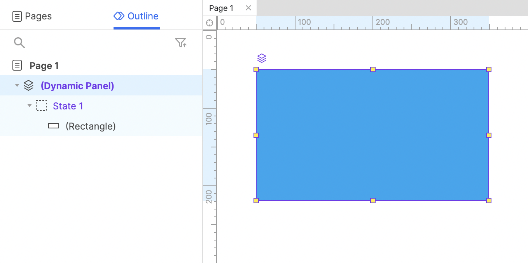The width and height of the screenshot is (528, 263).
Task: Click the search magnifier icon in Outline
Action: pyautogui.click(x=19, y=43)
